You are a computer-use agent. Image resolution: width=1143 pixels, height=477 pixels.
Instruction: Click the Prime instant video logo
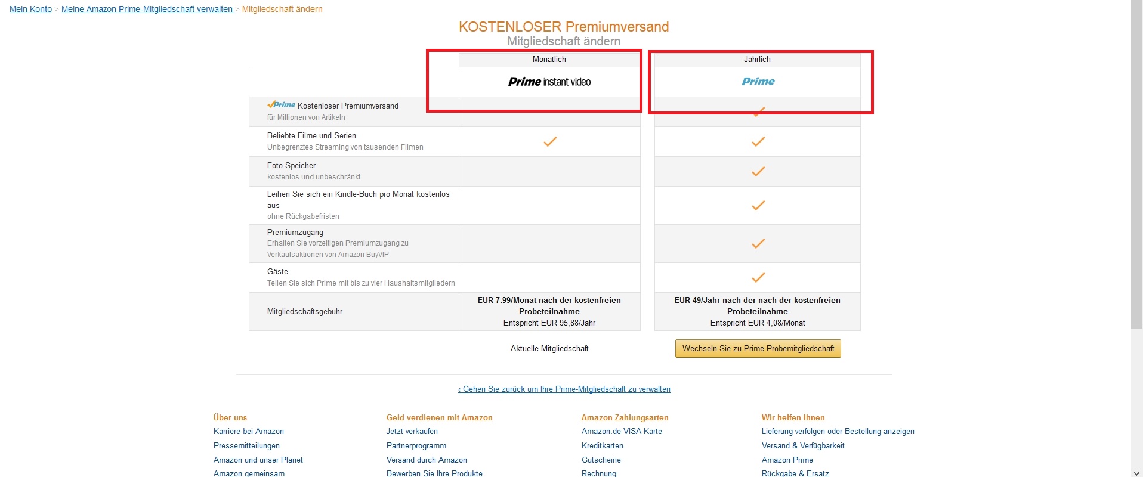pyautogui.click(x=549, y=82)
